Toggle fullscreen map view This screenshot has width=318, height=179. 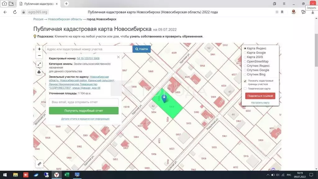(39, 64)
